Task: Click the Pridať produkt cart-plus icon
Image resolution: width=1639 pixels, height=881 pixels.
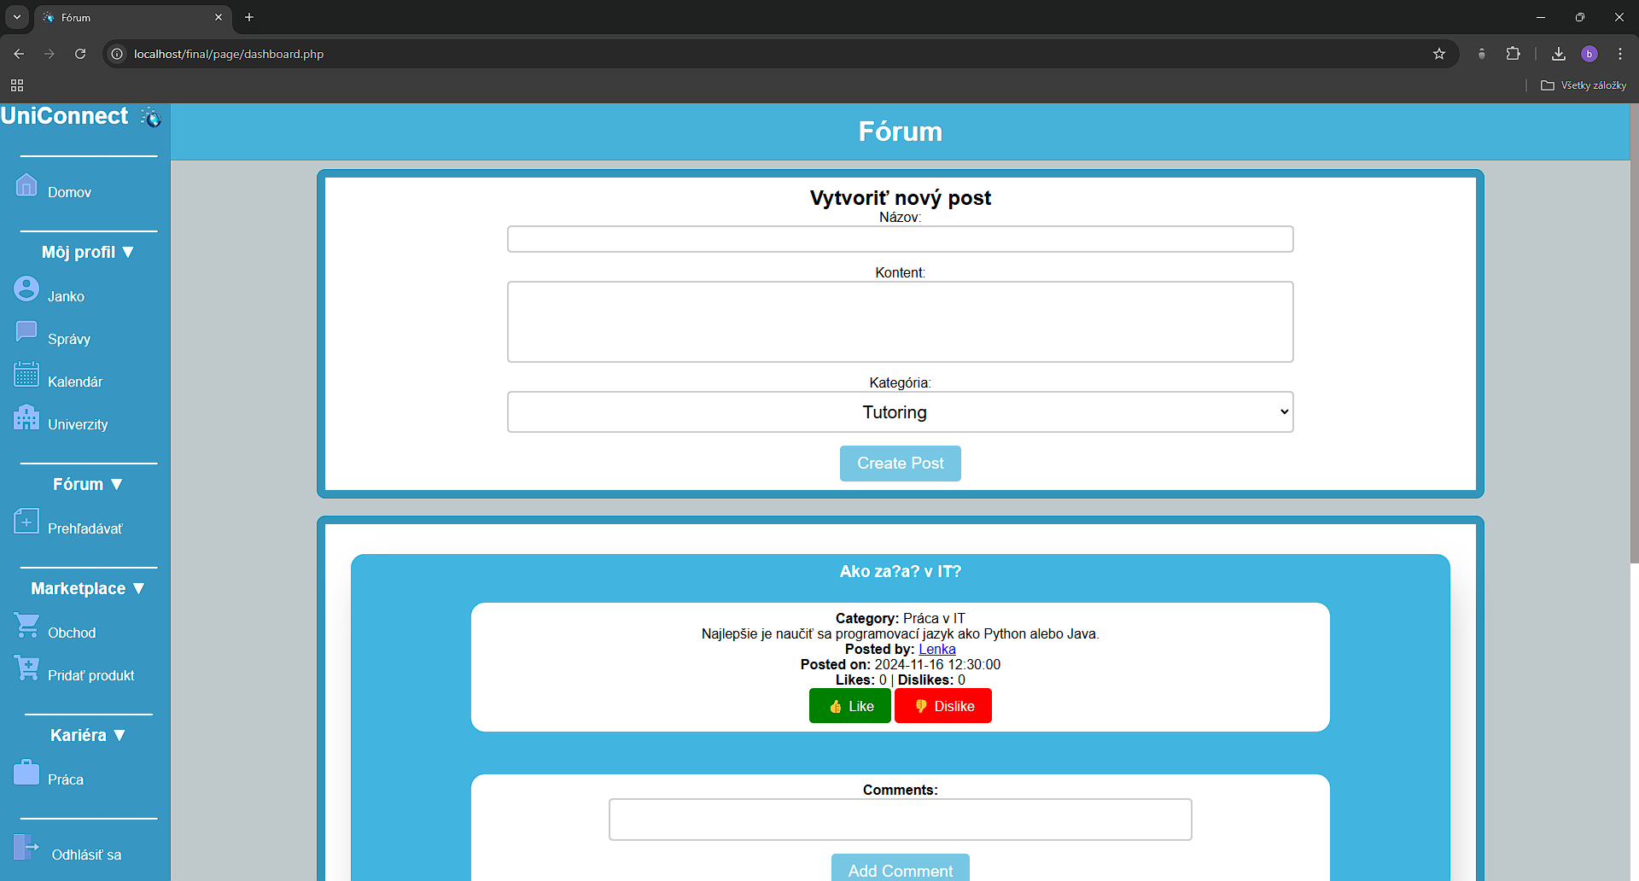Action: point(26,668)
